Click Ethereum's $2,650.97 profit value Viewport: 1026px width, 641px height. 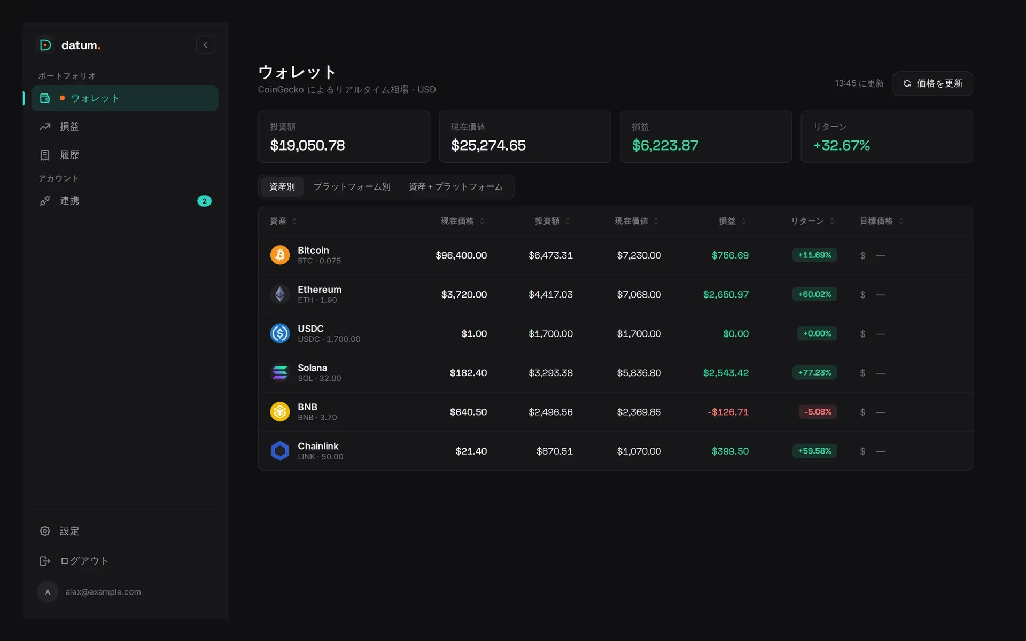coord(726,294)
